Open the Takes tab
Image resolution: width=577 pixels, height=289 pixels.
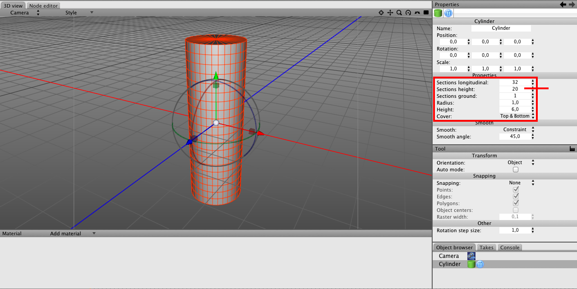486,248
